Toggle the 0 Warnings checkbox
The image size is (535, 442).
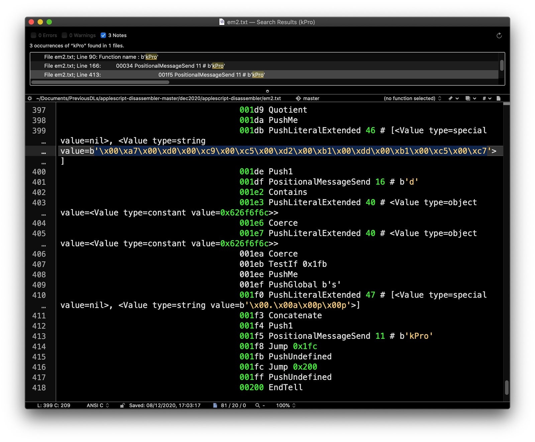pos(65,35)
